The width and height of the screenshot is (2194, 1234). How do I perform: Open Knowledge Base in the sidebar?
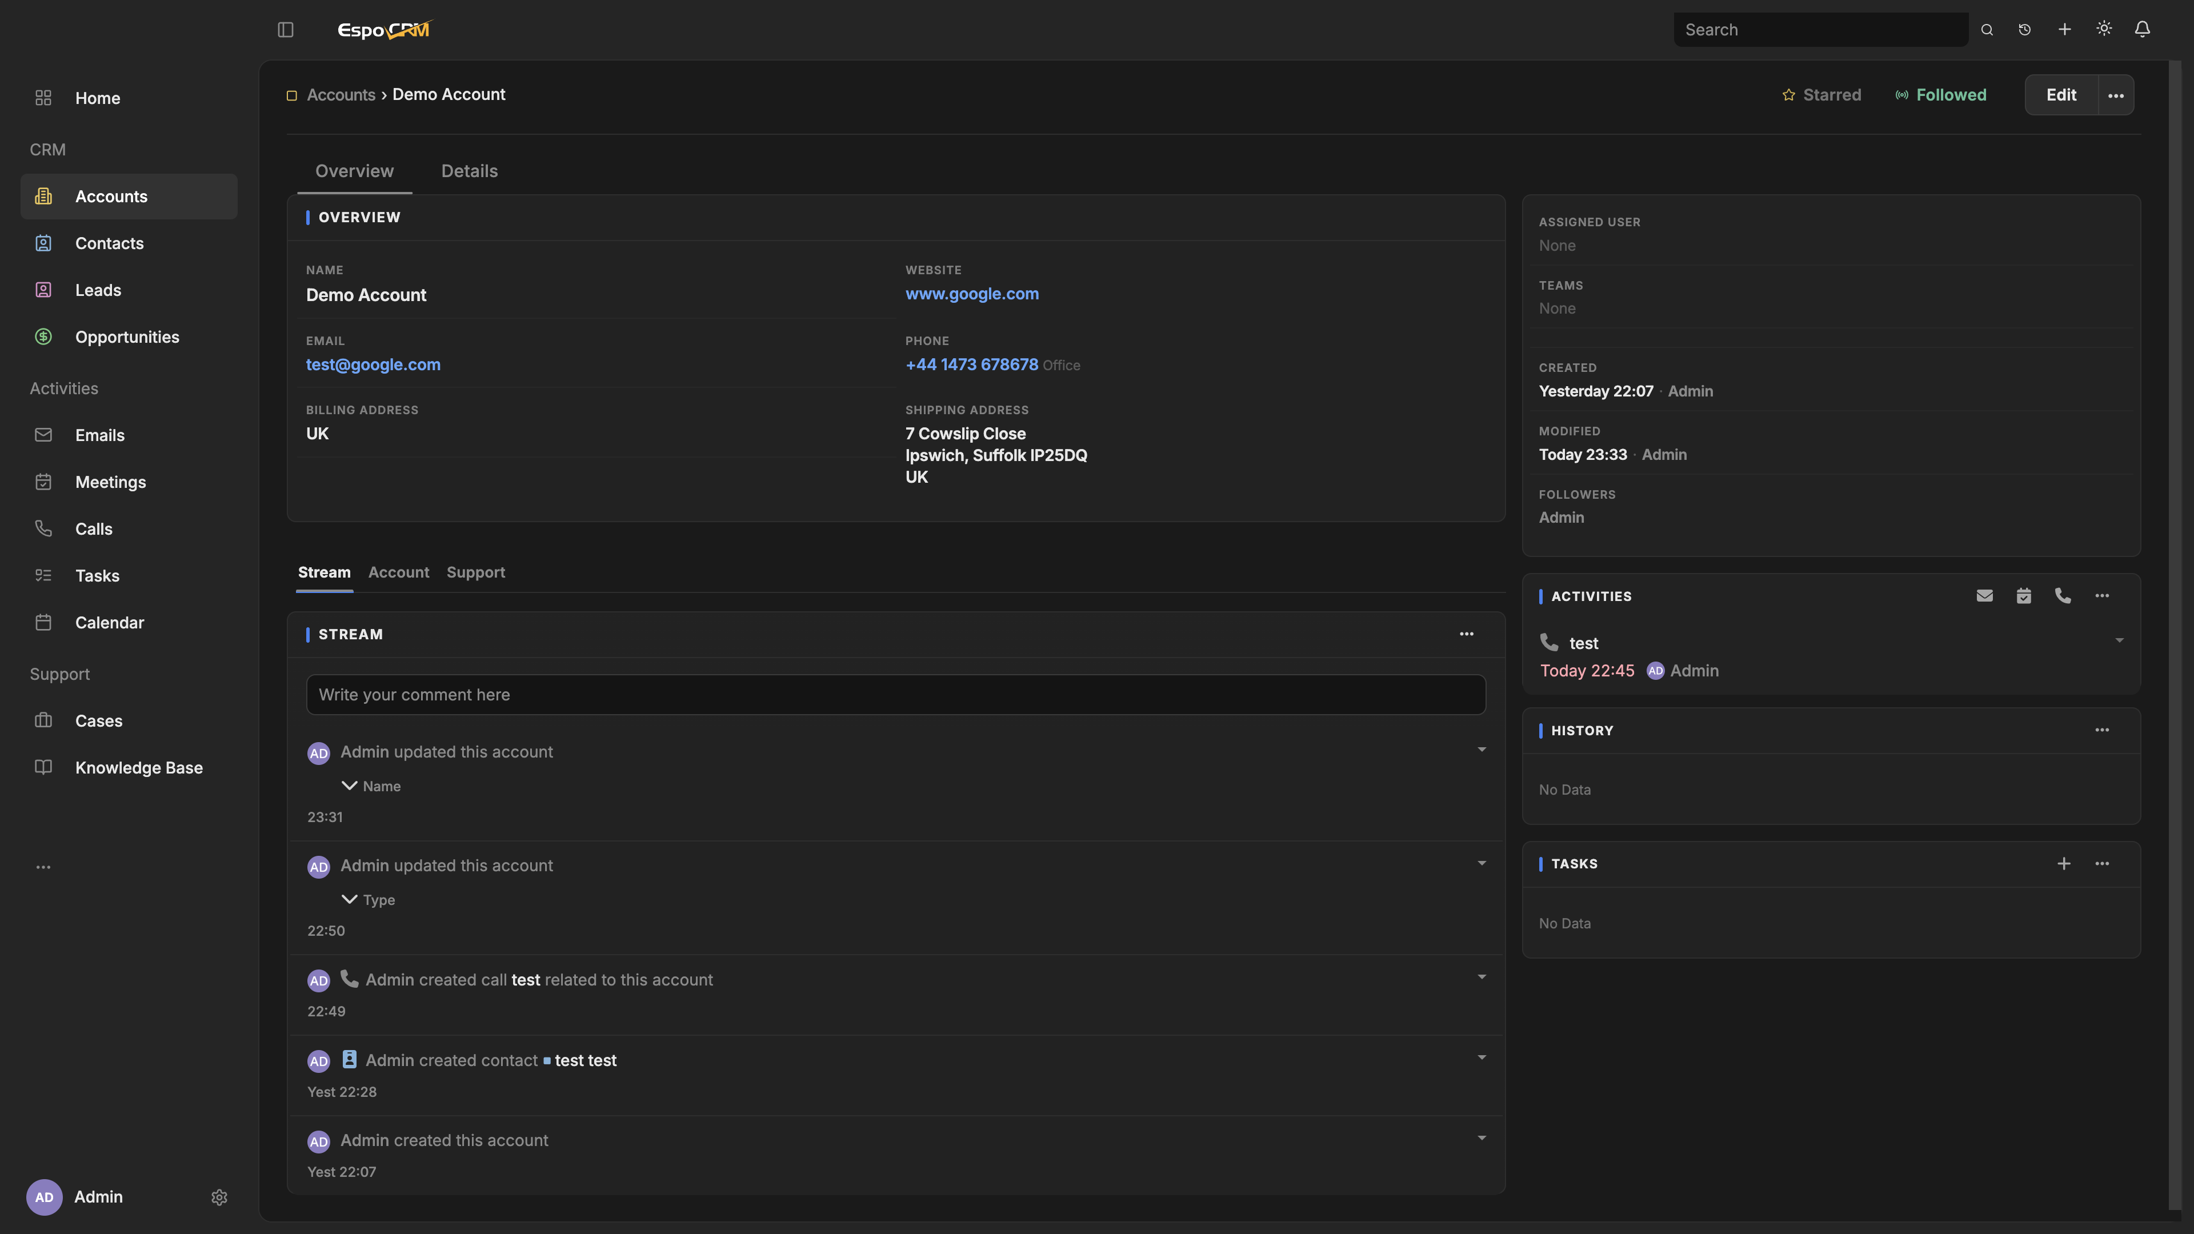tap(129, 768)
